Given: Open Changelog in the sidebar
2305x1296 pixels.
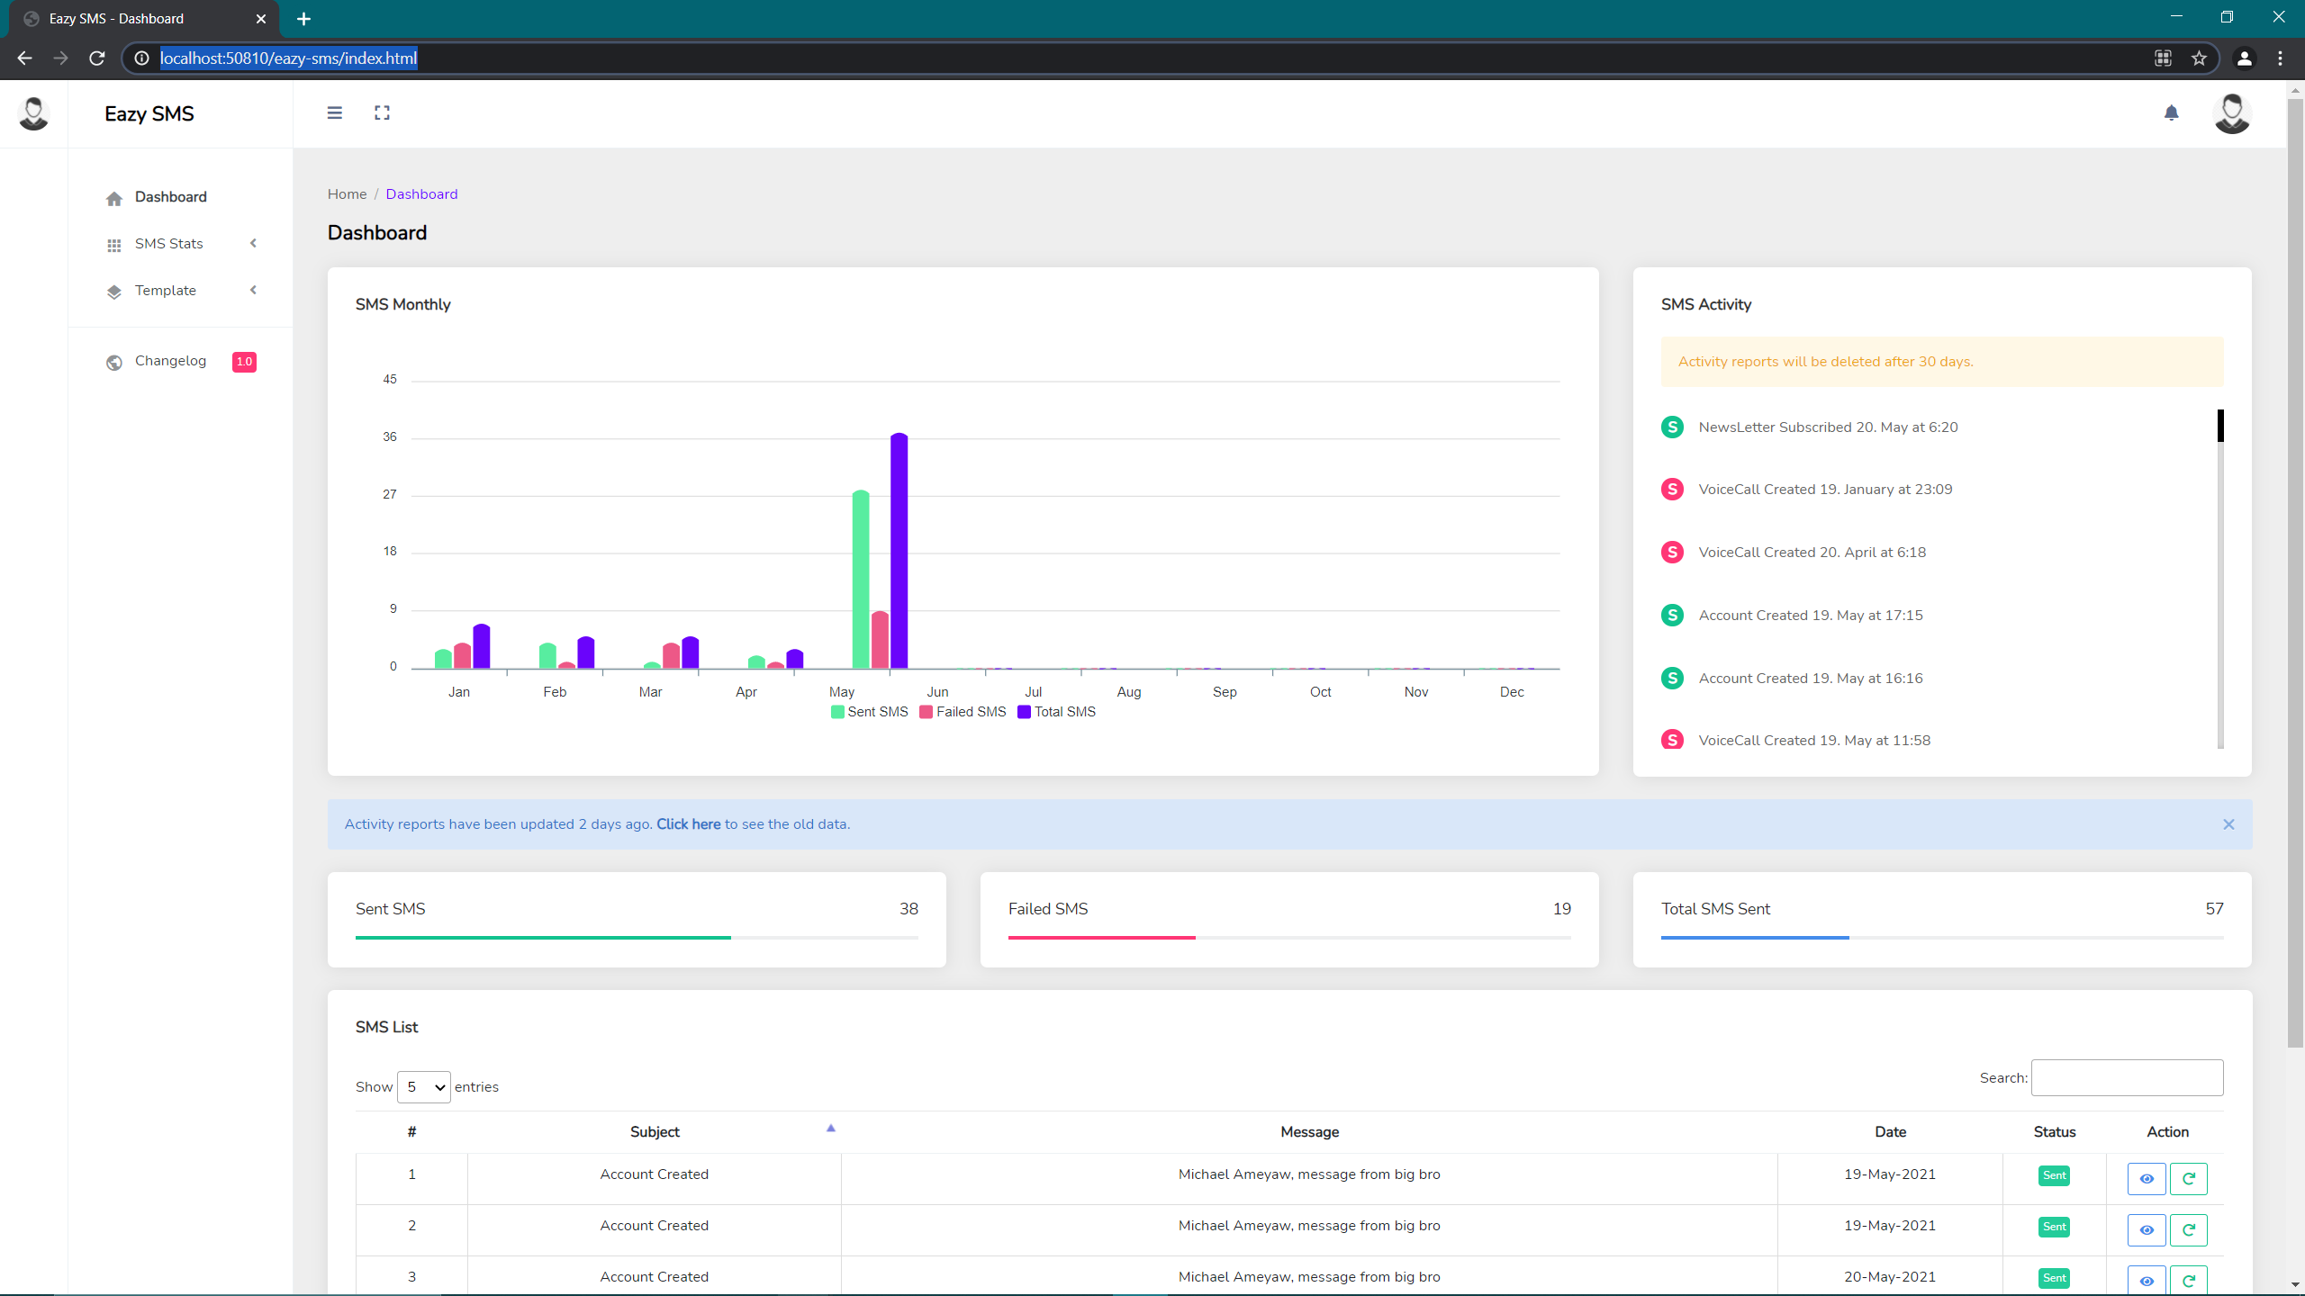Looking at the screenshot, I should click(x=171, y=361).
